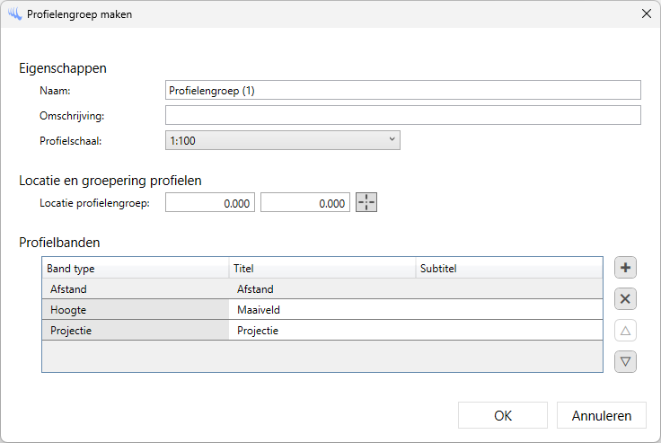Click the first location coordinate field
The width and height of the screenshot is (661, 443).
pos(210,203)
